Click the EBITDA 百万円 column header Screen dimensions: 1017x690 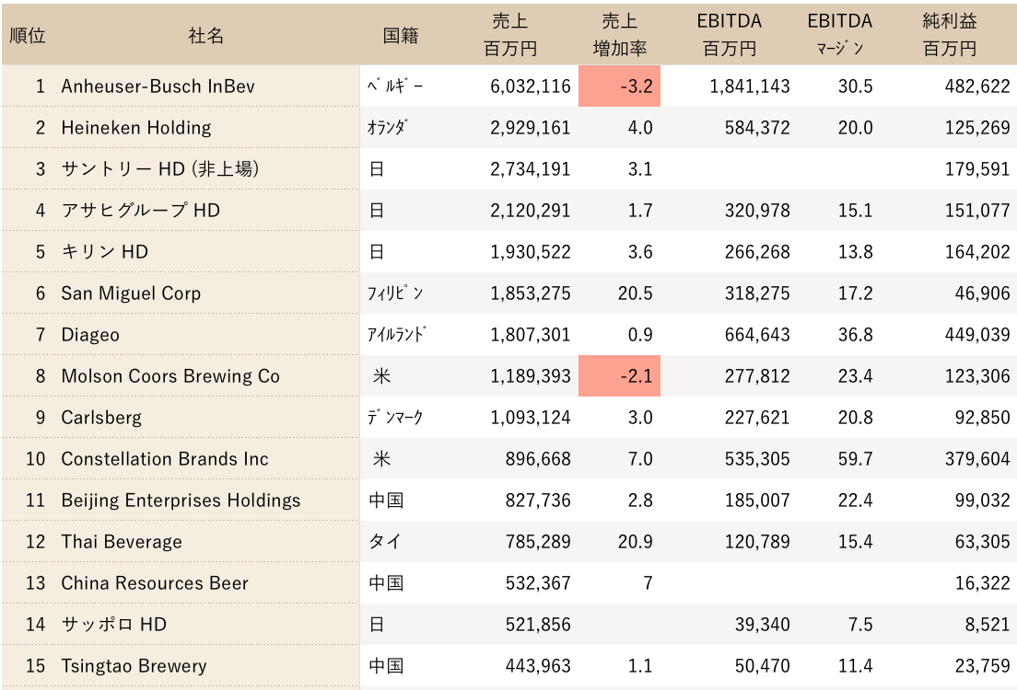[x=730, y=35]
